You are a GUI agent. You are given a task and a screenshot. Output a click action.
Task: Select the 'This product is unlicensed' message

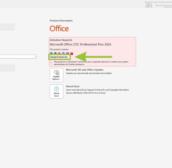(91, 63)
